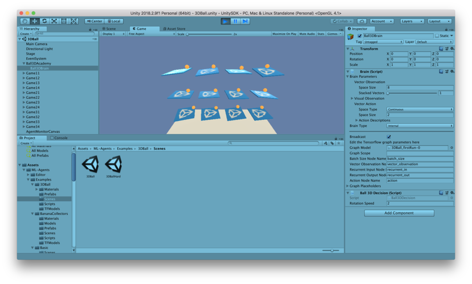This screenshot has height=284, width=472.
Task: Open Vector Action Space Type dropdown
Action: [420, 109]
